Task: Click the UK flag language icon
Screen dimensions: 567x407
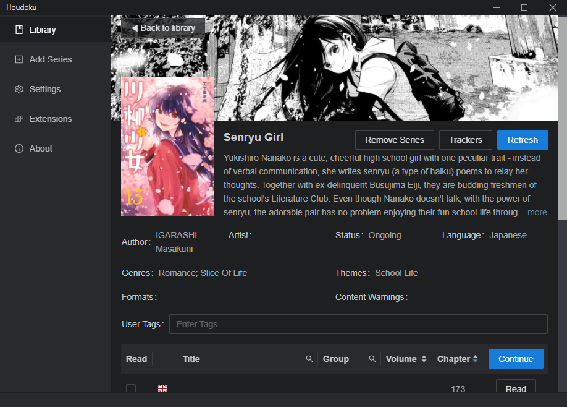Action: (x=162, y=388)
